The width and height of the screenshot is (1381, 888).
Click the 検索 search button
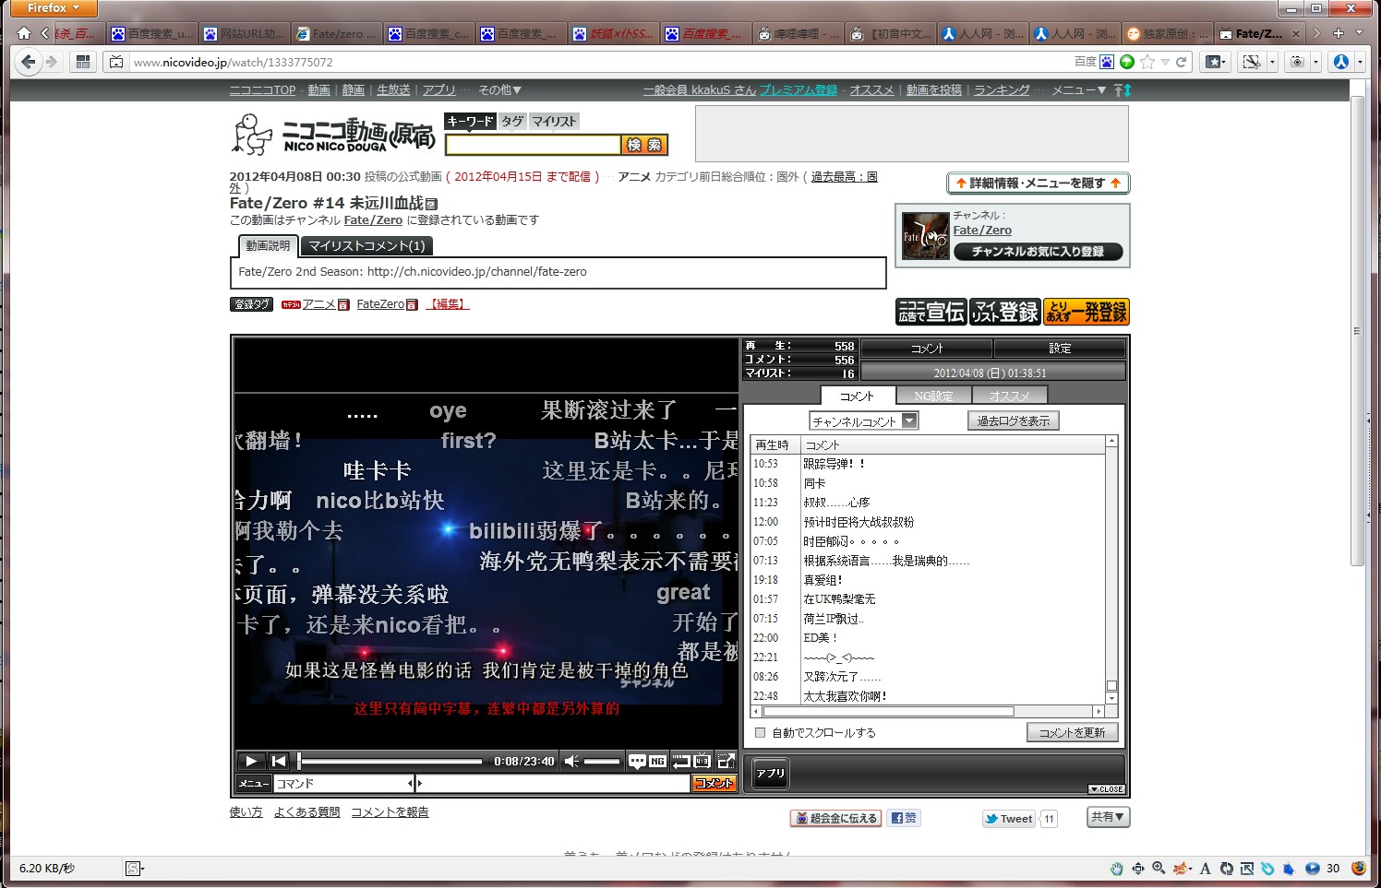(x=644, y=145)
